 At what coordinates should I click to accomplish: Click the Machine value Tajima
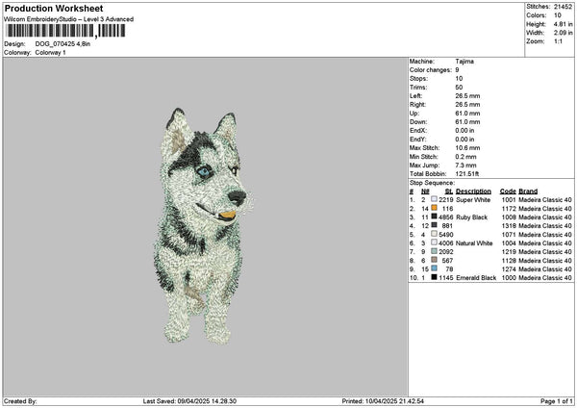(464, 62)
